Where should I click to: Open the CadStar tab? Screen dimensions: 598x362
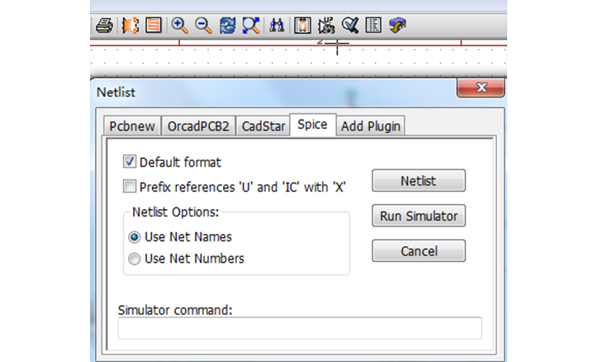263,126
